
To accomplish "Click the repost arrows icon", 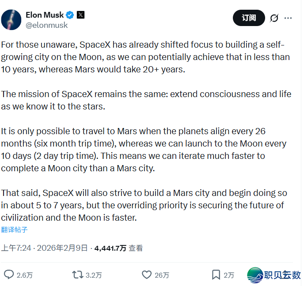I will (78, 275).
